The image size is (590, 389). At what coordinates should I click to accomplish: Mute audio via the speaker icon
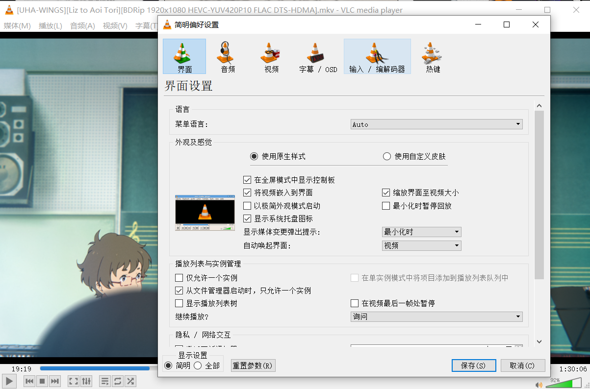pos(539,385)
